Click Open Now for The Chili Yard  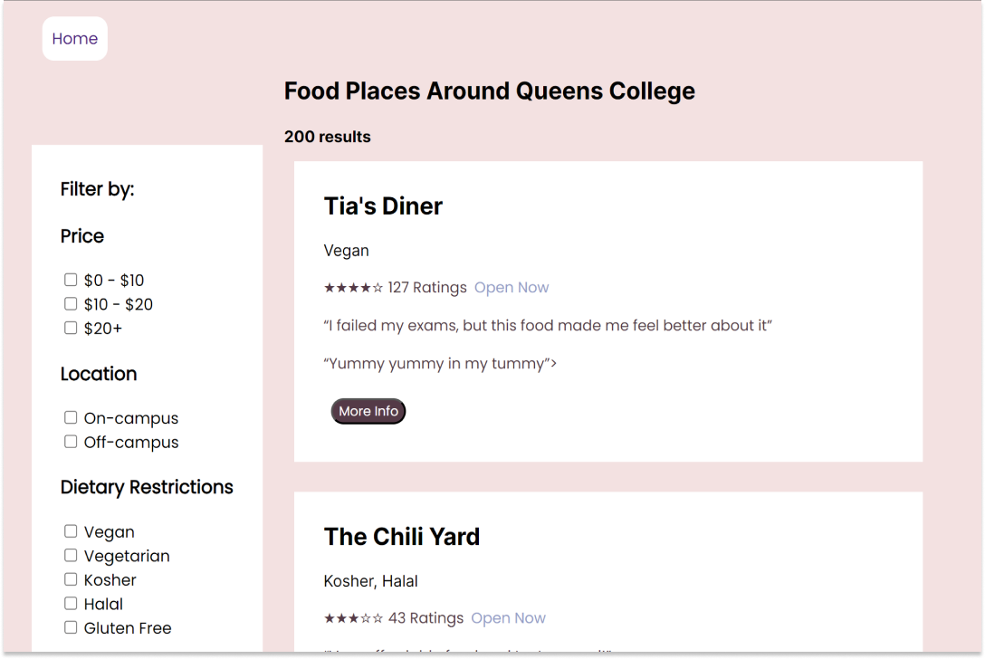pos(508,617)
